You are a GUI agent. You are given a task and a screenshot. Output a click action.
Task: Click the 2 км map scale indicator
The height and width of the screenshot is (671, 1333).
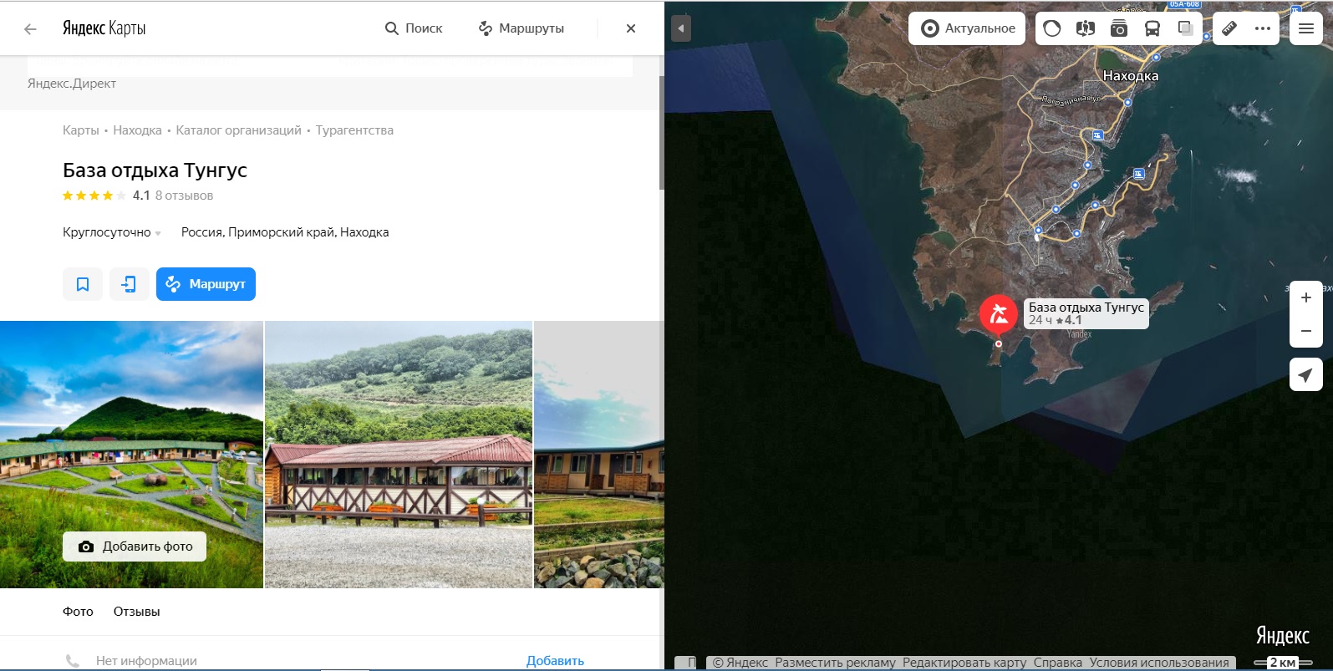[x=1283, y=663]
